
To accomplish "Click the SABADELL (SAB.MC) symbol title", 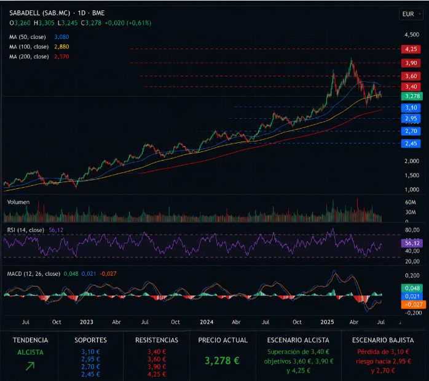I will click(40, 13).
